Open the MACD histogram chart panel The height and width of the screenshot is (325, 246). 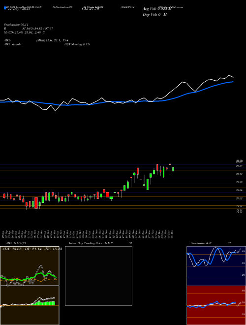pos(30,305)
